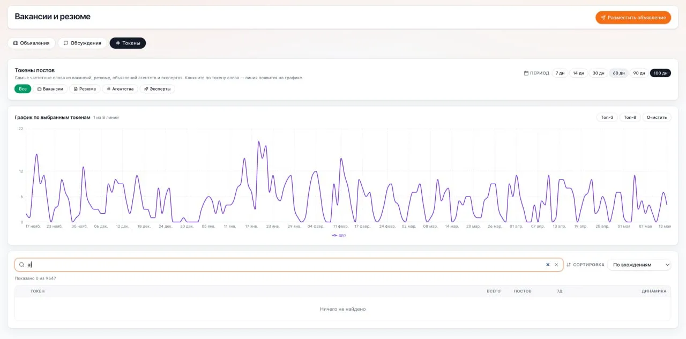Filter tokens by Резюме

pyautogui.click(x=85, y=89)
